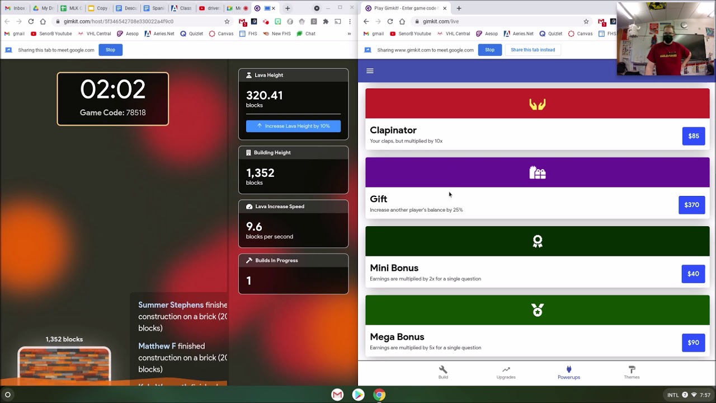This screenshot has height=403, width=716.
Task: Click the right window gimkit.com/live address bar
Action: (x=501, y=21)
